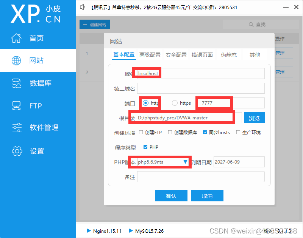
Task: Click the 取消 button
Action: (207, 196)
